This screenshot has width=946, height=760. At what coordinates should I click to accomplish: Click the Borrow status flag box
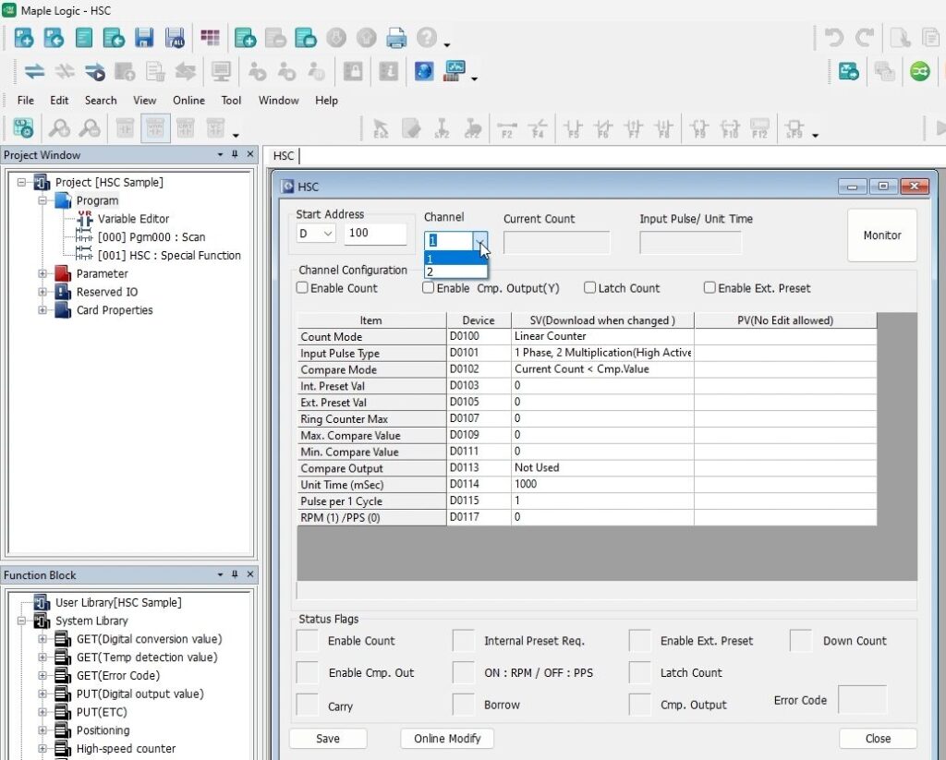(464, 705)
